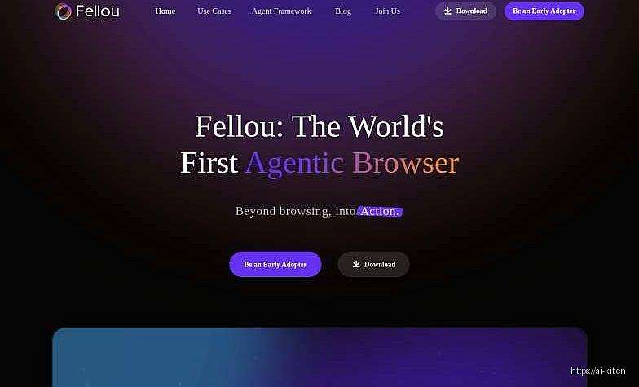Click the highlighted Action. word in the tagline
The width and height of the screenshot is (639, 387).
coord(380,212)
